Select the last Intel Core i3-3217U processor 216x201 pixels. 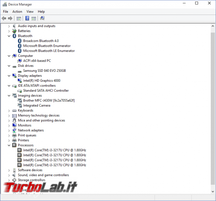(54, 165)
